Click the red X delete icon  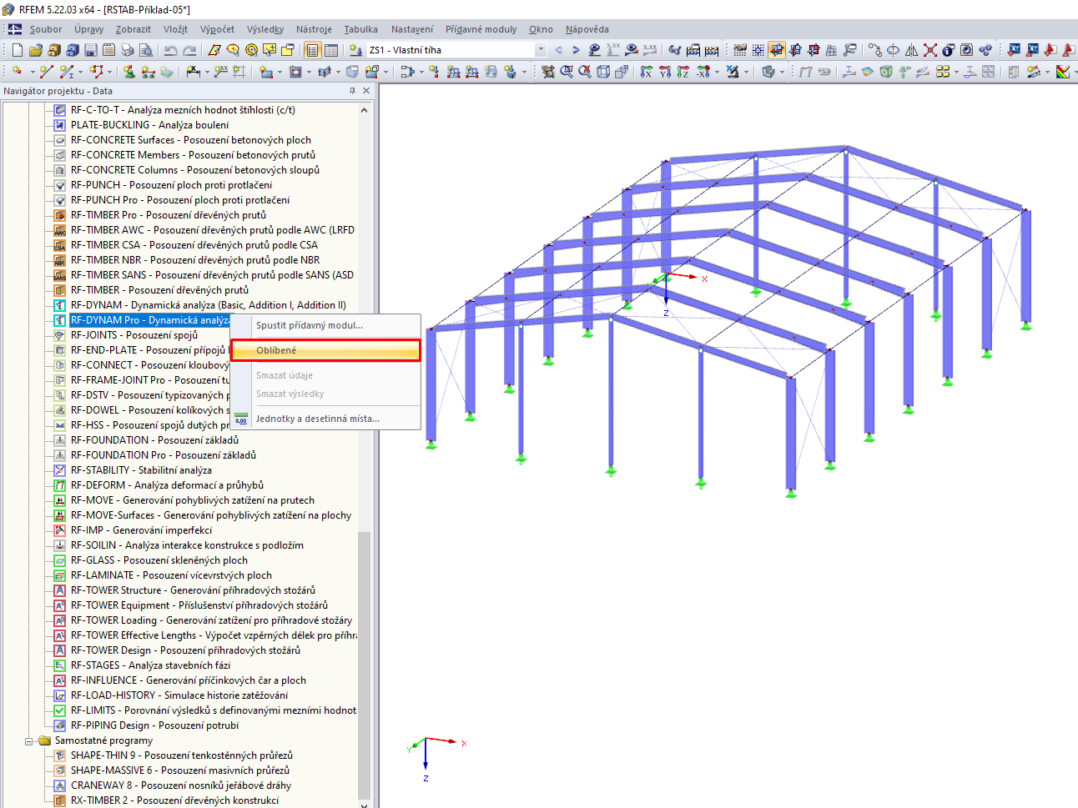tap(930, 50)
